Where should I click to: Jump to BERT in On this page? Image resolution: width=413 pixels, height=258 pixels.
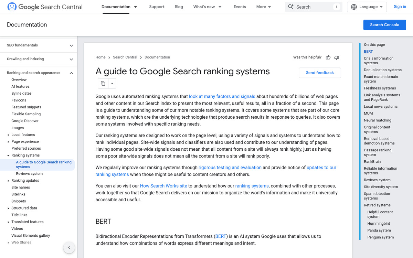tap(368, 52)
